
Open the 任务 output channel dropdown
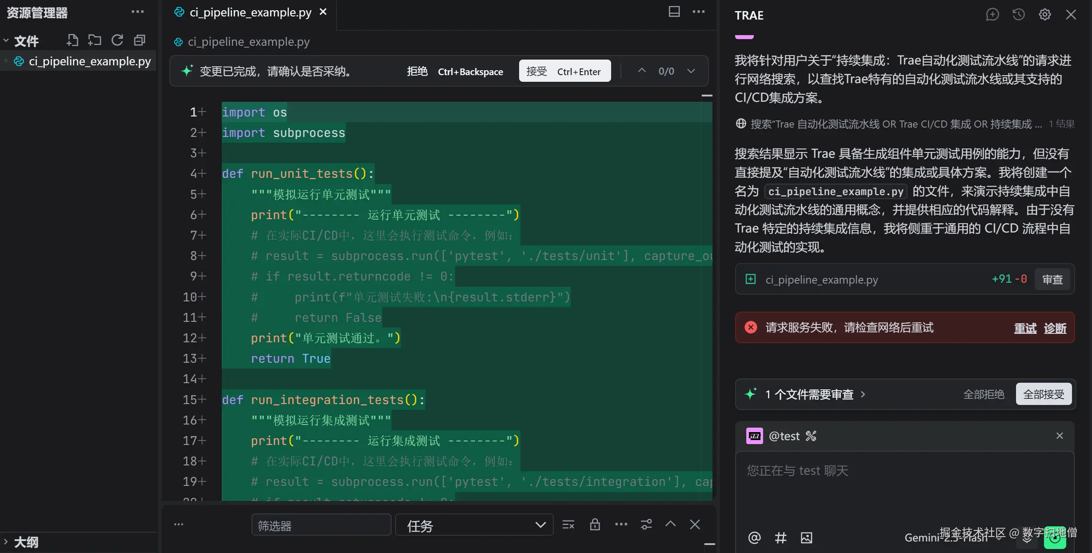pyautogui.click(x=474, y=525)
